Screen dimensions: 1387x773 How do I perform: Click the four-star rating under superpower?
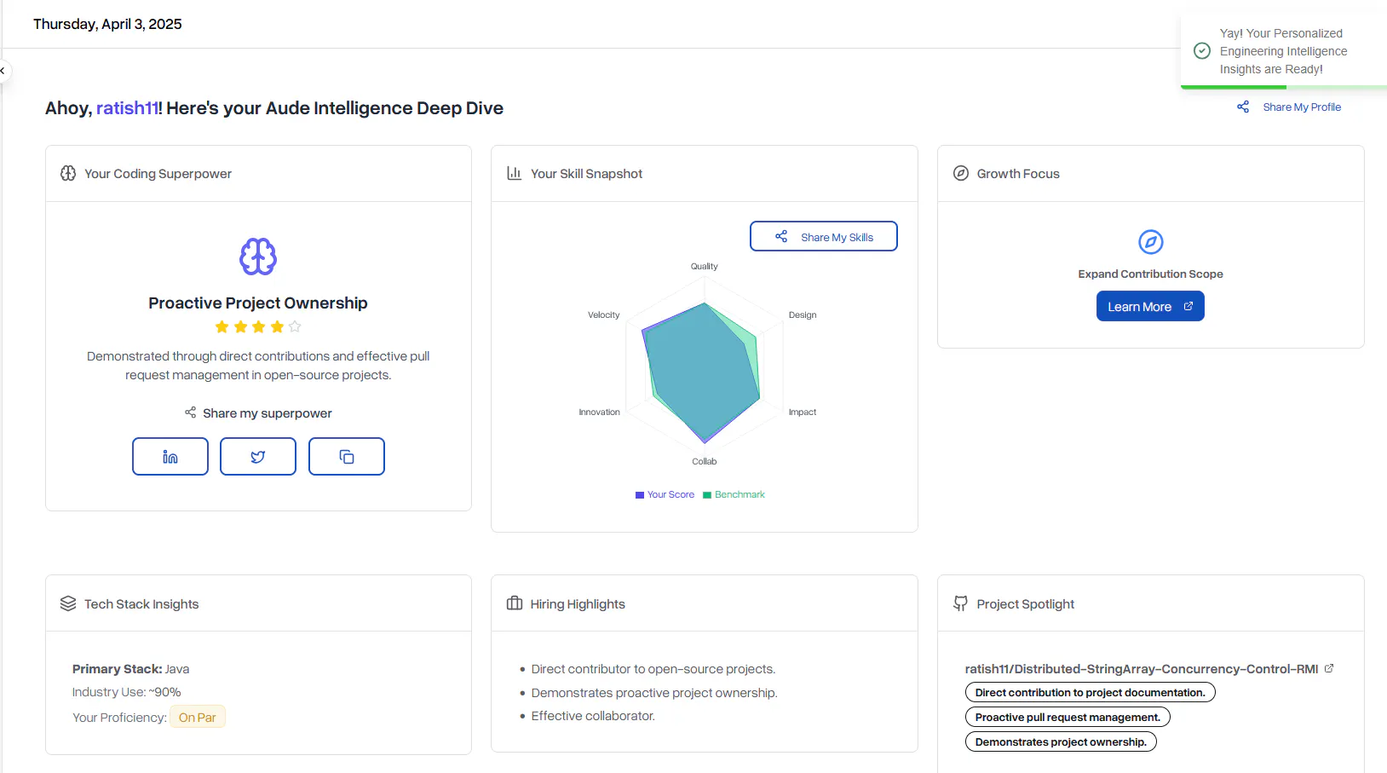click(258, 326)
